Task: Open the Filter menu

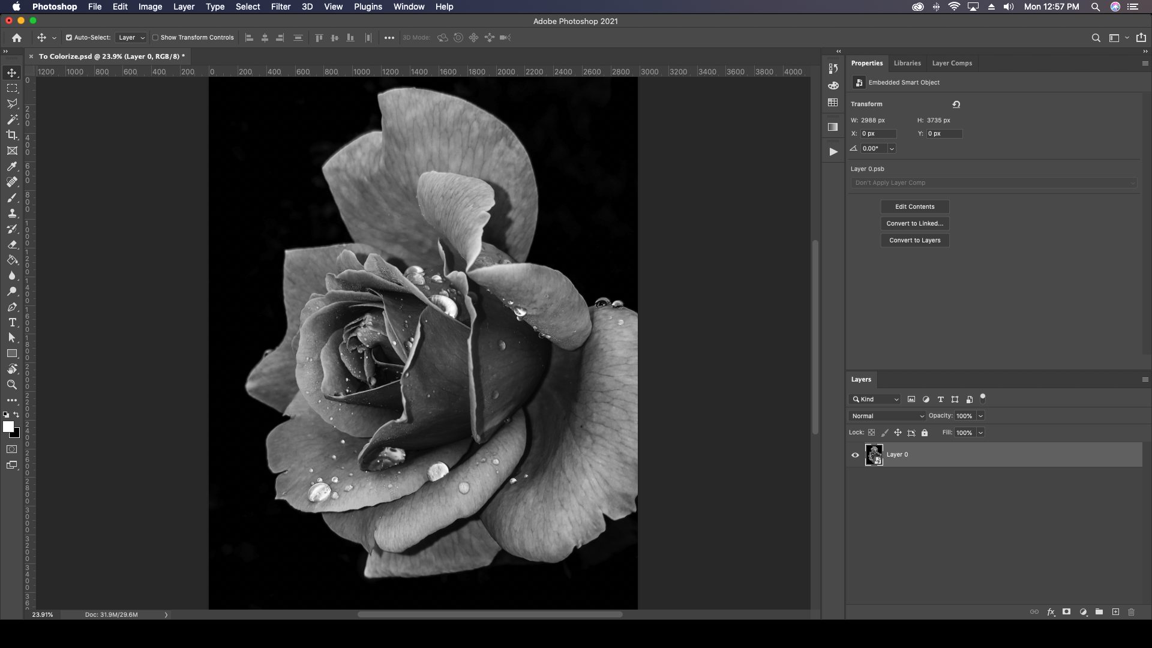Action: point(280,7)
